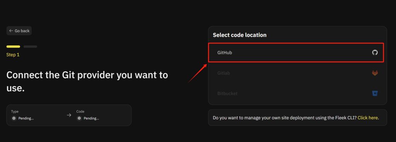Click the gear icon under Code
The width and height of the screenshot is (396, 142).
click(x=79, y=118)
